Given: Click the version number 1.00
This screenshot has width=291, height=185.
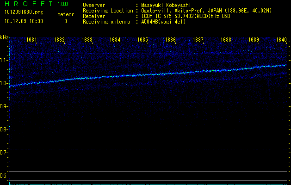Looking at the screenshot, I should pos(62,4).
